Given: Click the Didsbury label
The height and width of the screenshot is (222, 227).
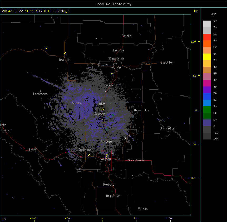Looking at the screenshot, I should point(101,114).
